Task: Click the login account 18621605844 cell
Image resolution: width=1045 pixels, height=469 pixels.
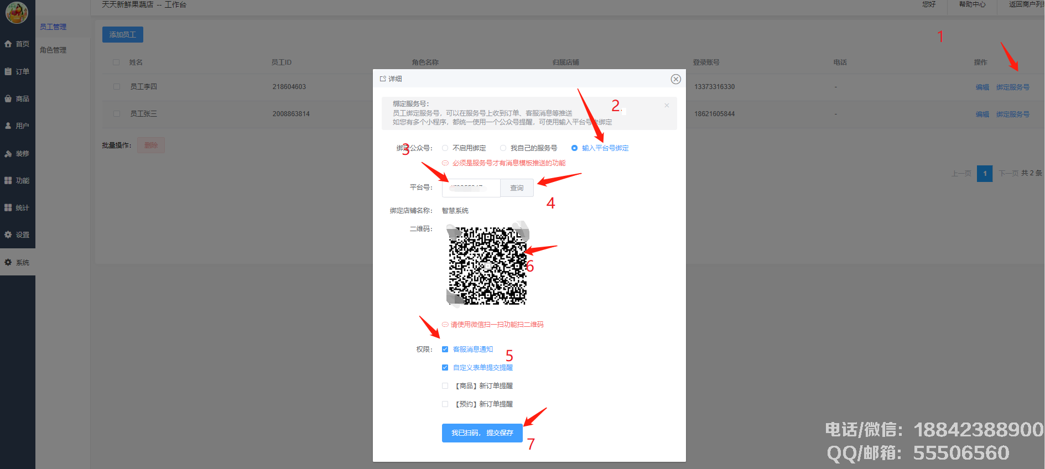Action: 714,114
